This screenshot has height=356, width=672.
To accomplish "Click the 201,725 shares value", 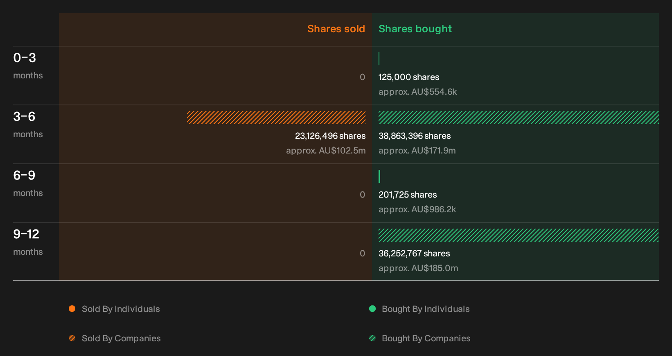I will click(x=408, y=195).
